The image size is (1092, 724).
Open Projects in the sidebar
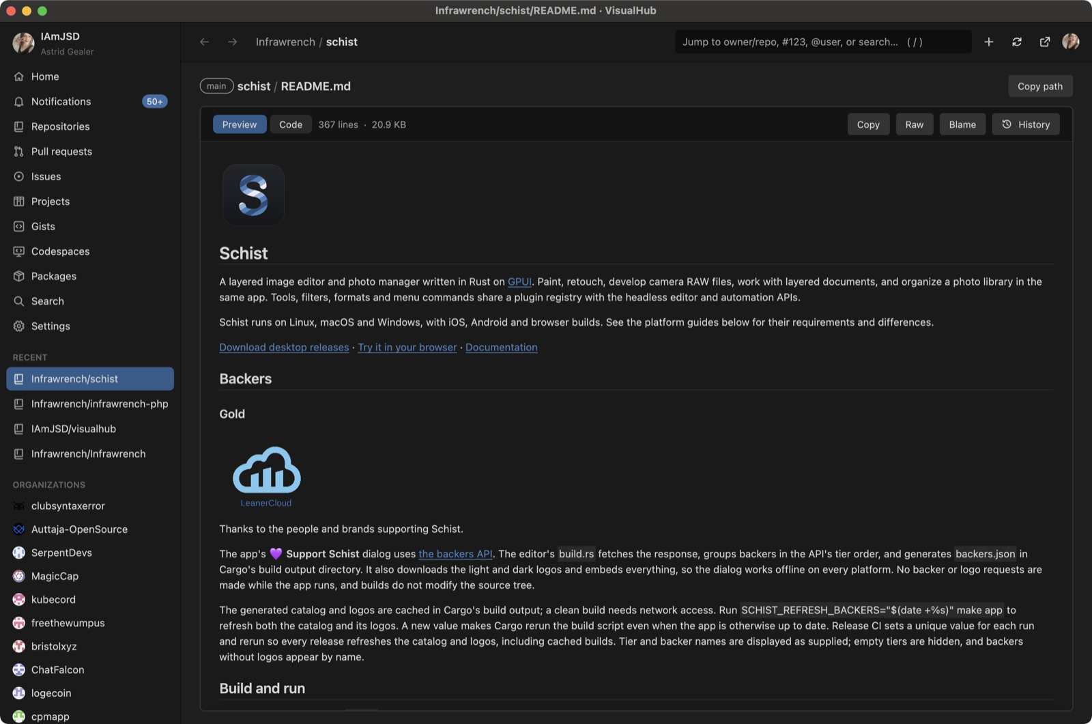point(90,201)
